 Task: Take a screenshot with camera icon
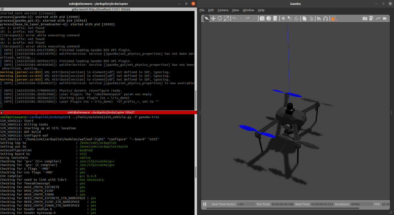coord(365,18)
